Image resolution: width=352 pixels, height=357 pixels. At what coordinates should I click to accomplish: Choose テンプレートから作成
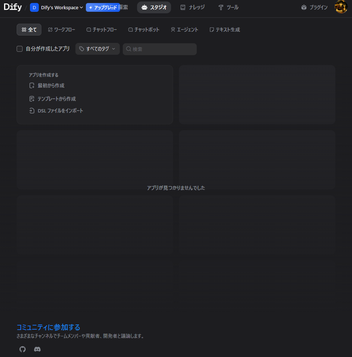(53, 99)
